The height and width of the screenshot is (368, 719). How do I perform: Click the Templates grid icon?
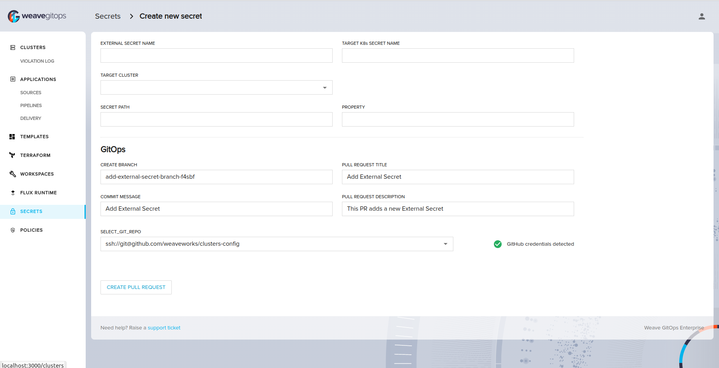click(x=12, y=137)
